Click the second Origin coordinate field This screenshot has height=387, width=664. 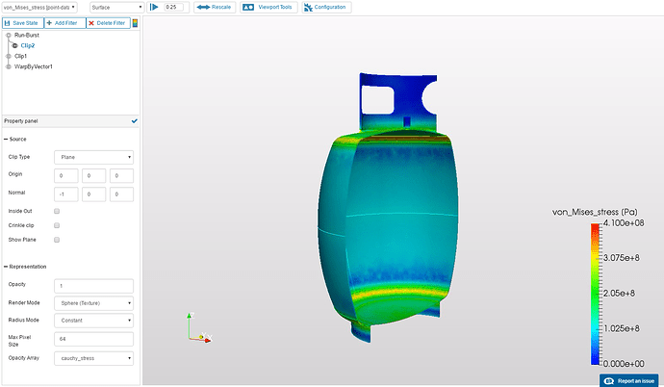(x=93, y=176)
